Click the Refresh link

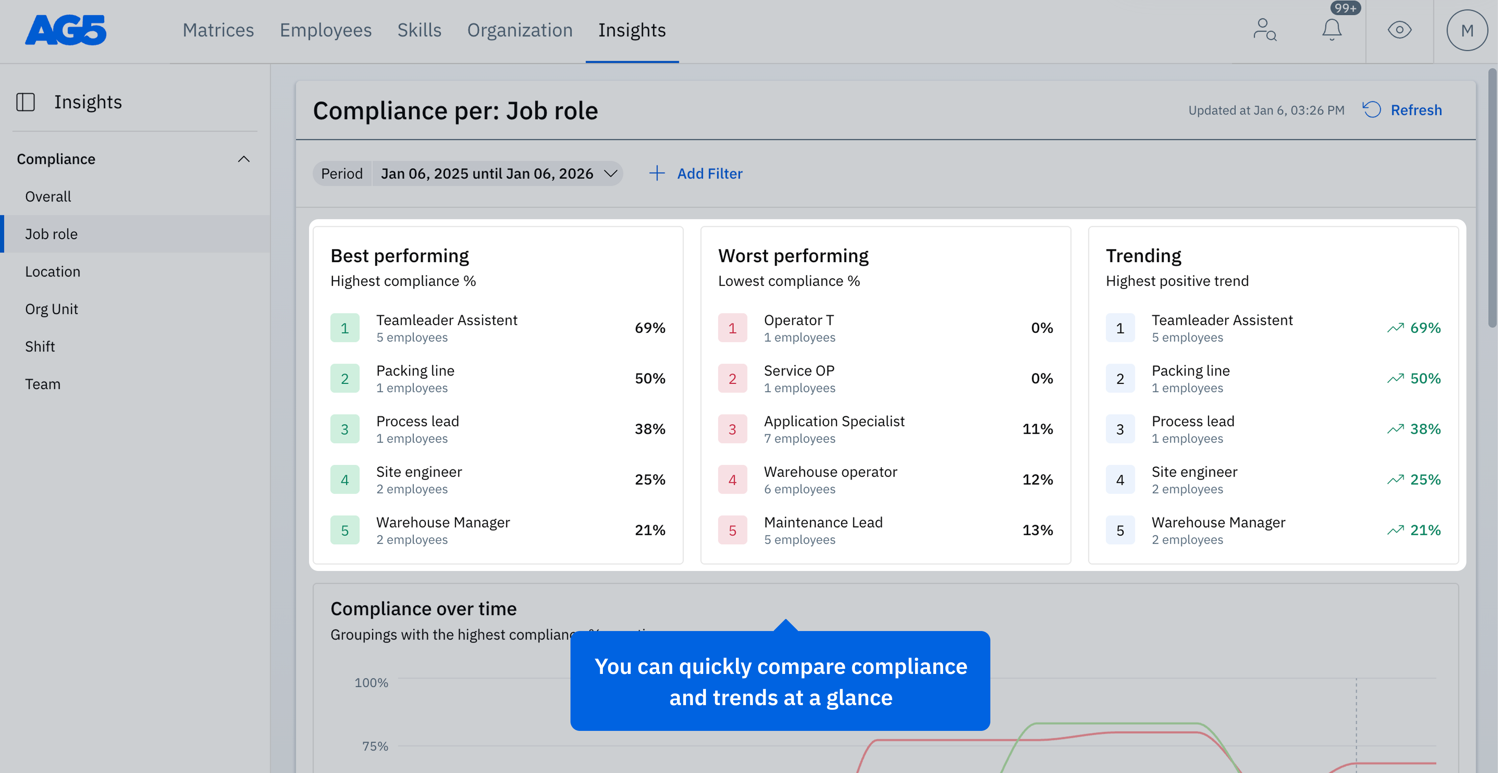coord(1416,110)
